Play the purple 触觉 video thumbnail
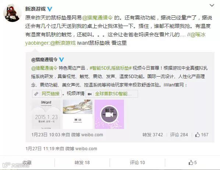 tap(109, 114)
